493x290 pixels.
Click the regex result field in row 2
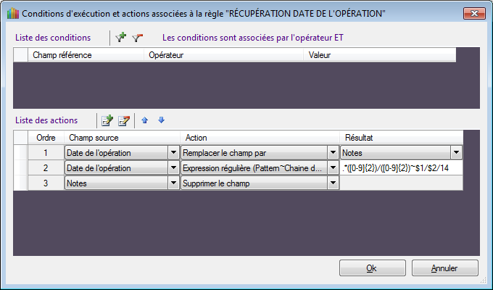(401, 168)
